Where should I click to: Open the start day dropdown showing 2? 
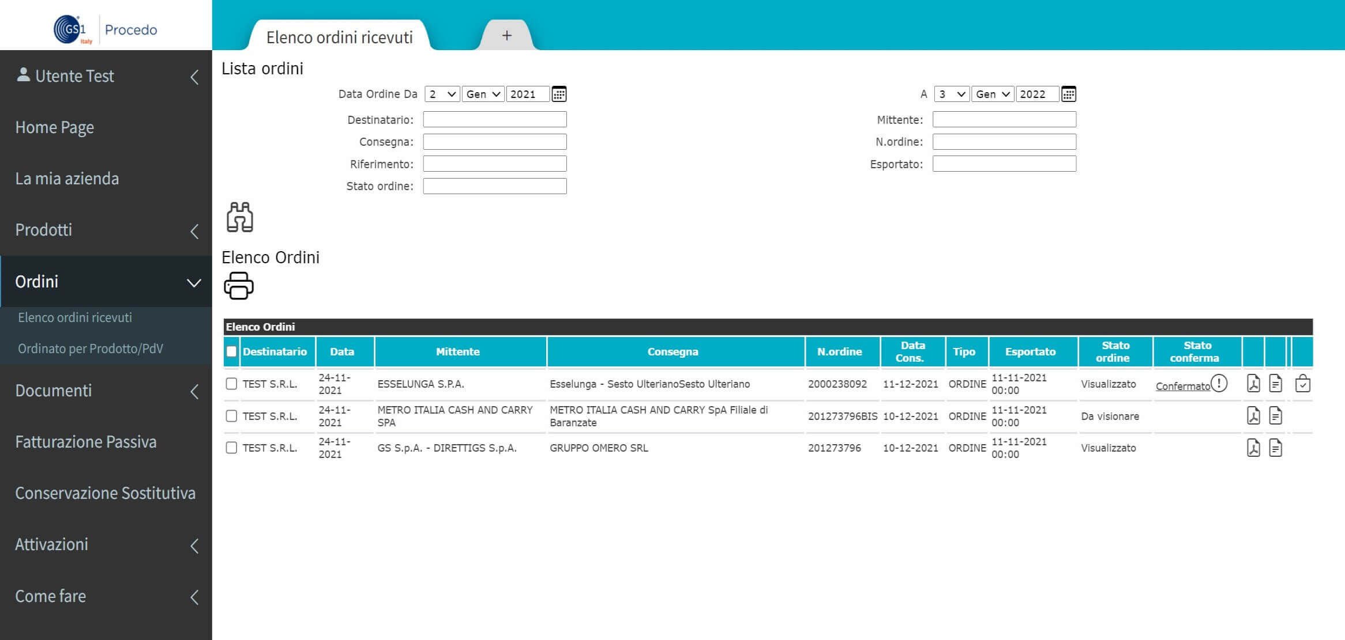442,94
